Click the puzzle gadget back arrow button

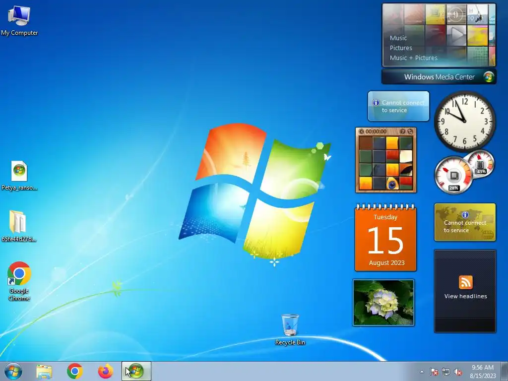pyautogui.click(x=362, y=131)
